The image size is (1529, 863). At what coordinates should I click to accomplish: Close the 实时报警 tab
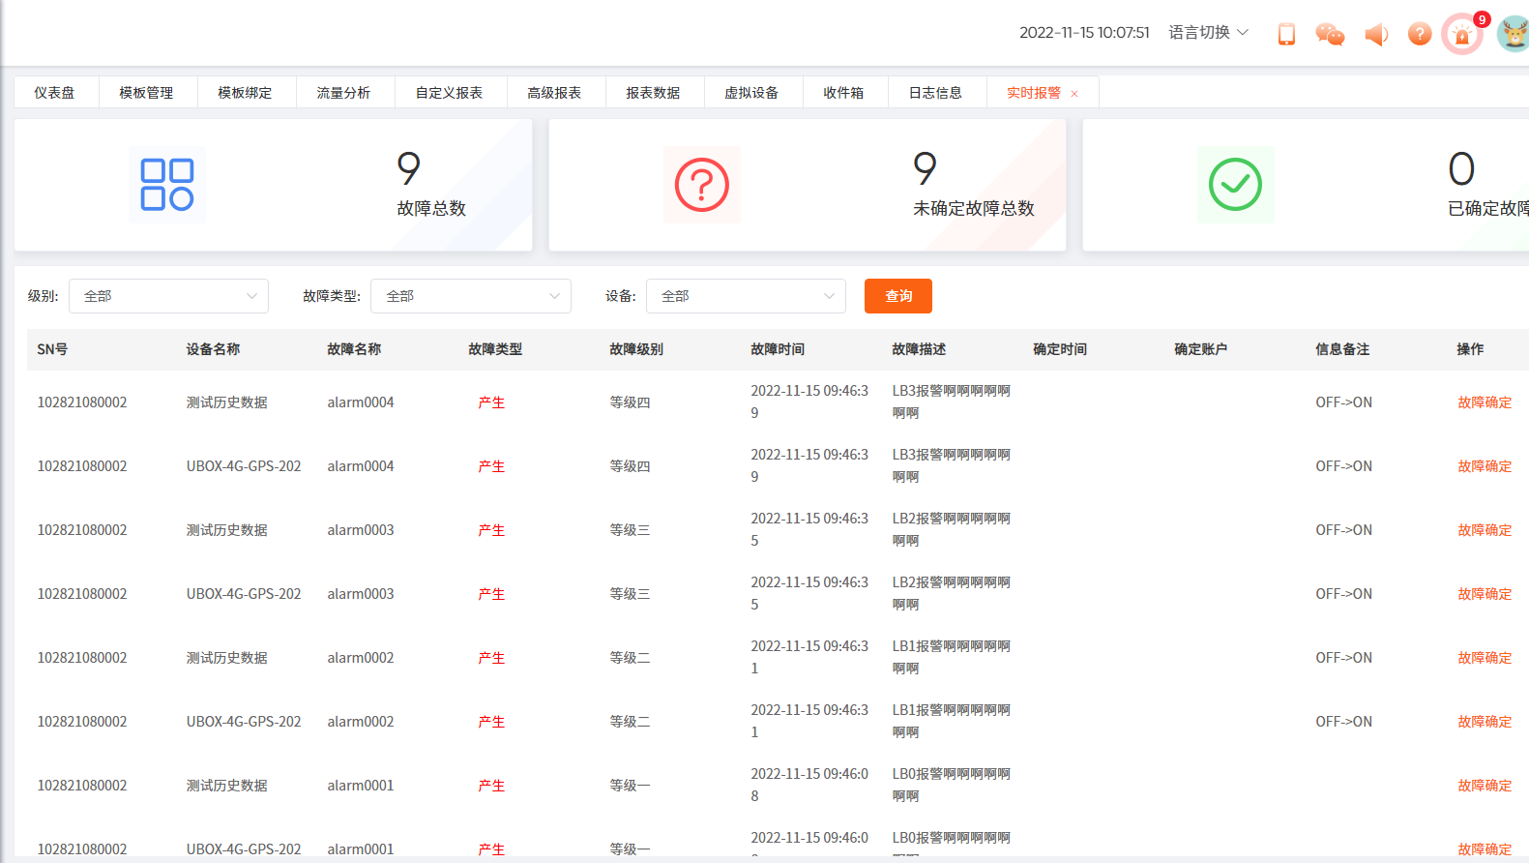1074,94
